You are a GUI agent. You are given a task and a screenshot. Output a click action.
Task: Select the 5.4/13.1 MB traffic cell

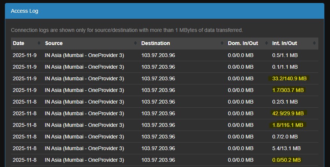(x=286, y=148)
